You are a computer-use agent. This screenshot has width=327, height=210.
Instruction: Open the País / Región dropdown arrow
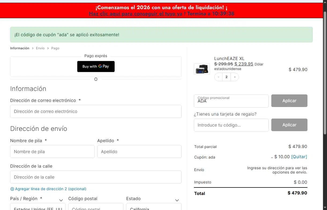click(61, 200)
